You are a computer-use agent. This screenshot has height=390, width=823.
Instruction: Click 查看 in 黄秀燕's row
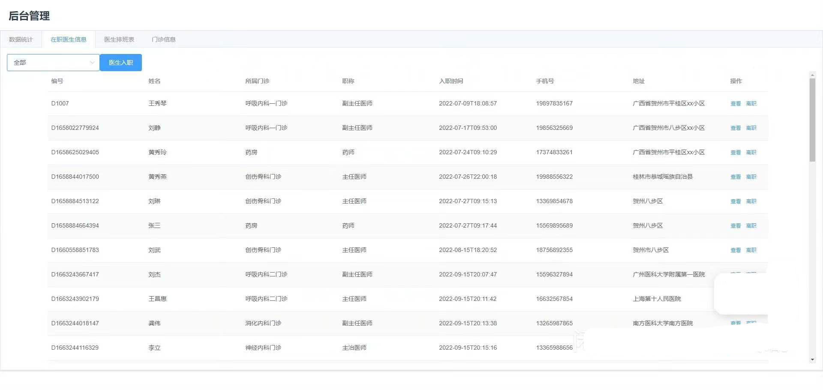click(x=736, y=177)
